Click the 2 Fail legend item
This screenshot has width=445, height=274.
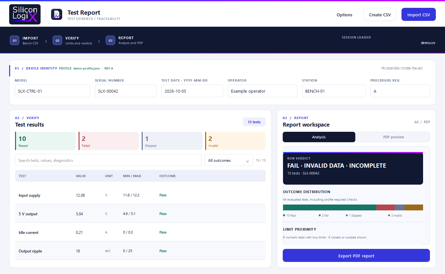324,216
